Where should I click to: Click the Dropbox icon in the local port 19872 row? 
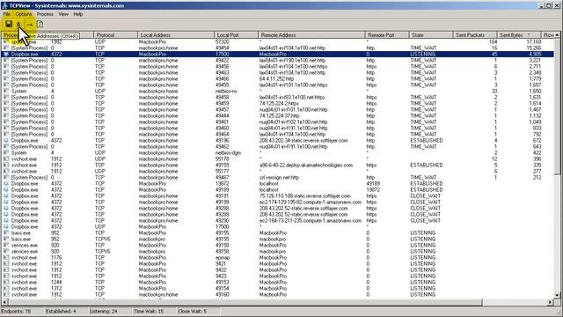(x=6, y=184)
